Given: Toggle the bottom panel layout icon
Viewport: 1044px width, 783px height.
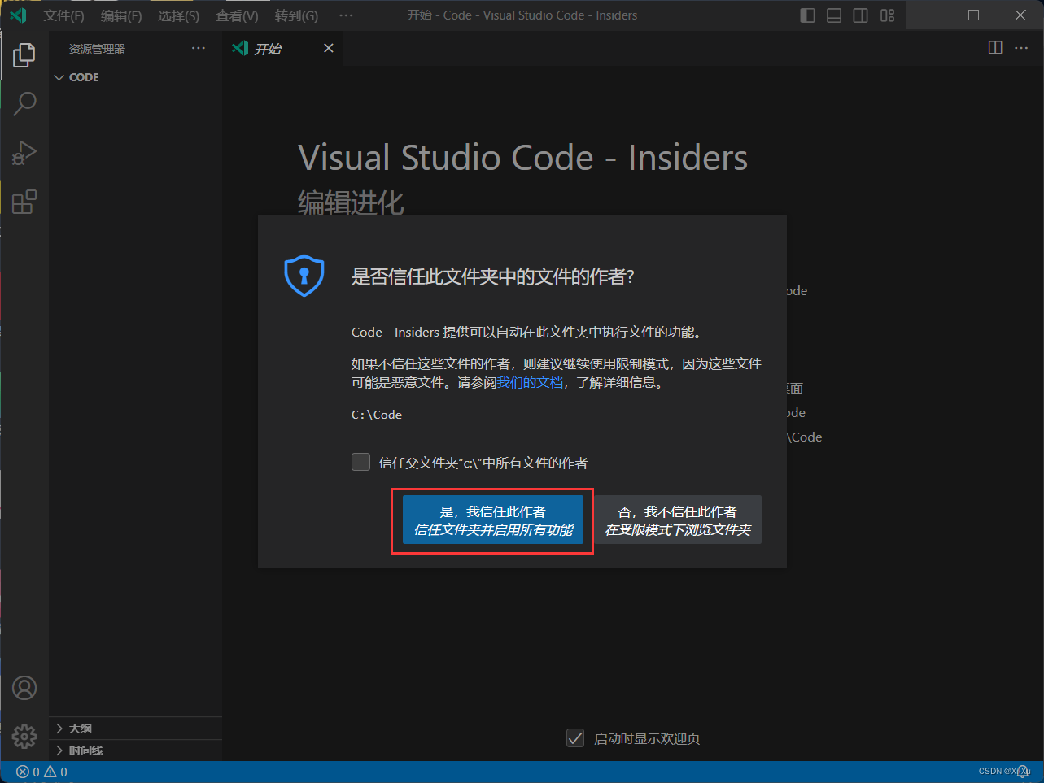Looking at the screenshot, I should tap(834, 15).
